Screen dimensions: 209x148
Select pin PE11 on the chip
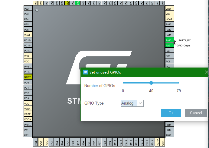(120, 142)
